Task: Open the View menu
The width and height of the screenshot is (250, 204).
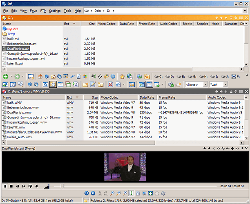Action: click(x=23, y=11)
